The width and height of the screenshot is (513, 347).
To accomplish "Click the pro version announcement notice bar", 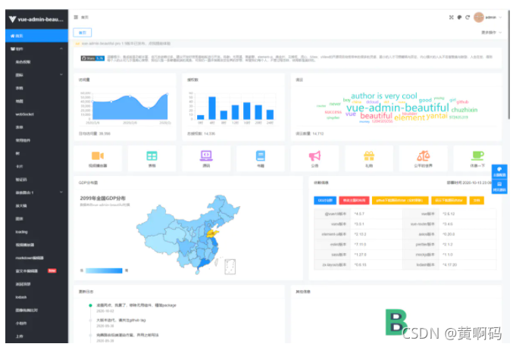I will click(287, 43).
